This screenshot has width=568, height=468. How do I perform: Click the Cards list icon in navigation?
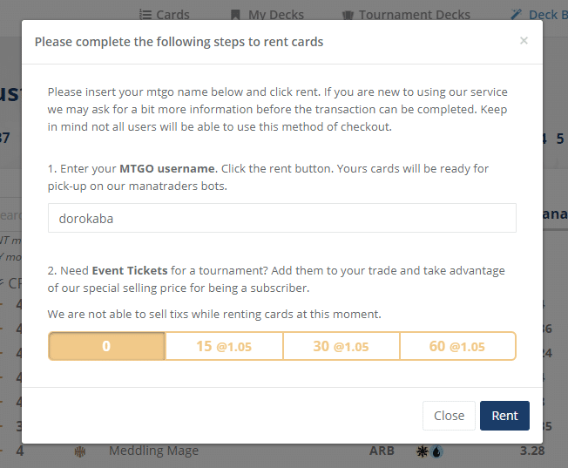point(145,15)
